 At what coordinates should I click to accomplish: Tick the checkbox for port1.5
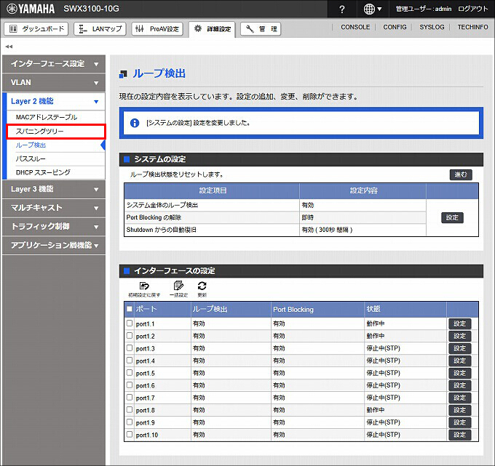pyautogui.click(x=130, y=373)
